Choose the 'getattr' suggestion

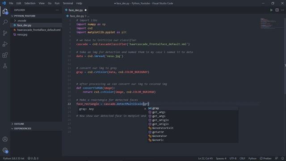coord(193,132)
